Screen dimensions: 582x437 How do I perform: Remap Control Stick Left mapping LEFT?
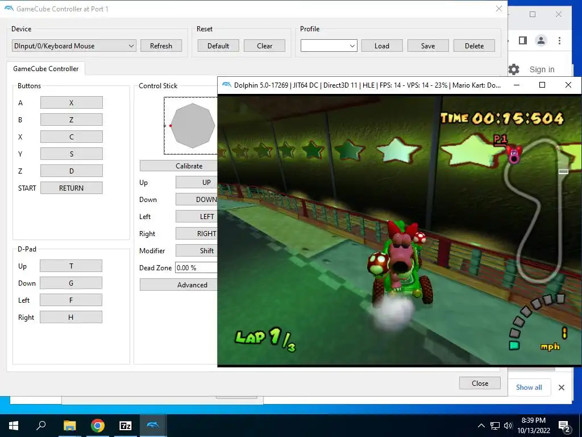pyautogui.click(x=197, y=217)
